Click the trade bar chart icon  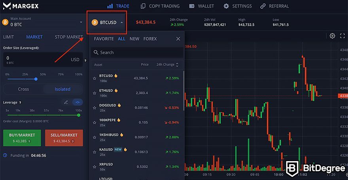pyautogui.click(x=110, y=6)
